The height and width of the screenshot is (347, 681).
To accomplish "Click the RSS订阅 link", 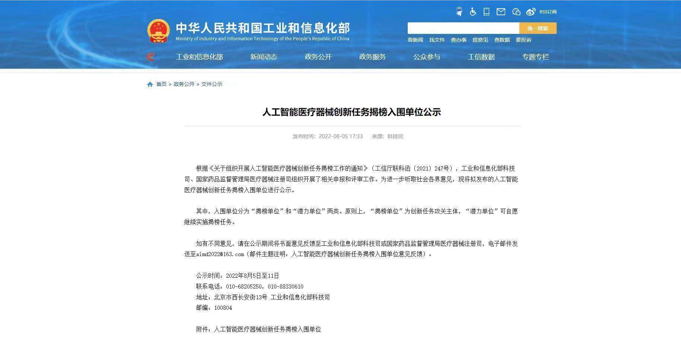I will [x=548, y=12].
